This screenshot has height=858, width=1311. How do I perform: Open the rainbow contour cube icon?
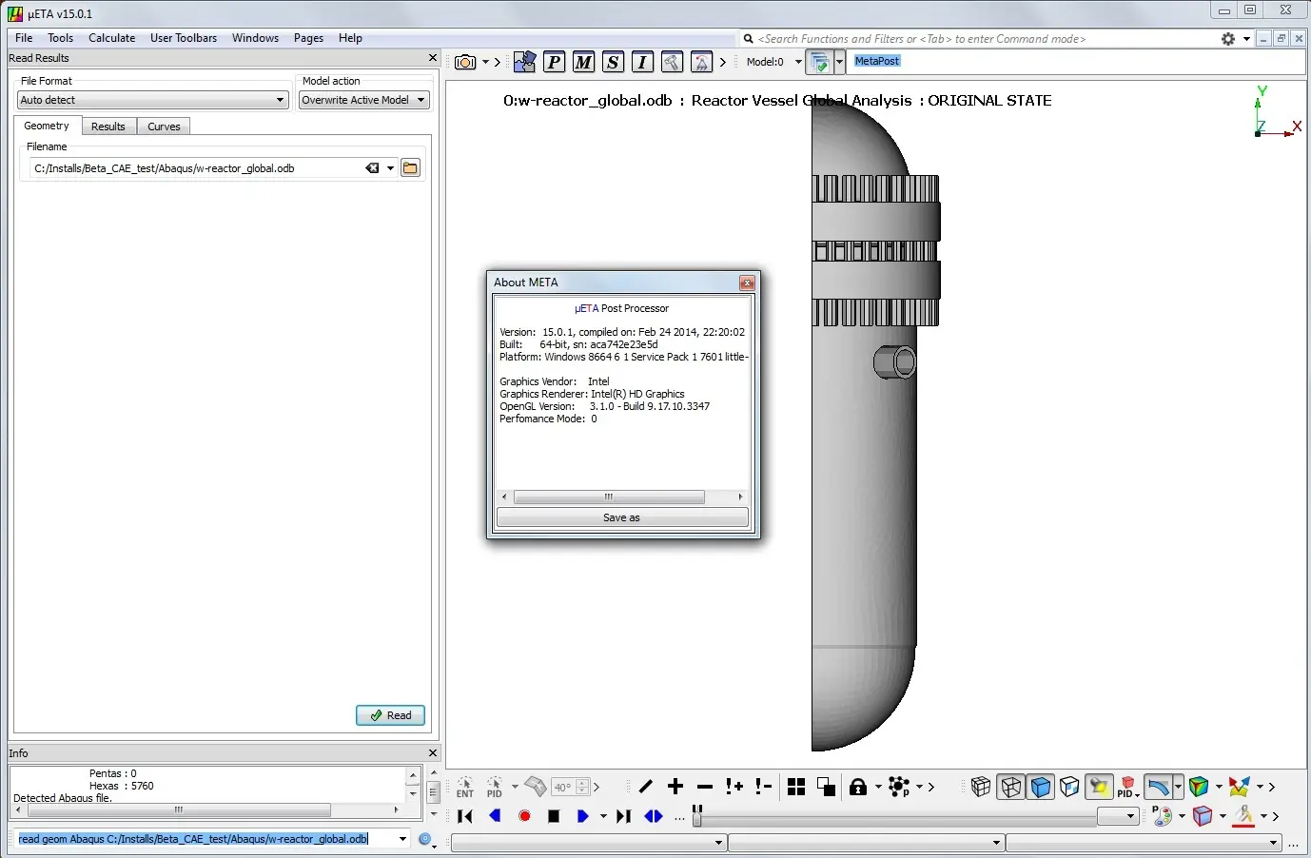click(x=1199, y=787)
